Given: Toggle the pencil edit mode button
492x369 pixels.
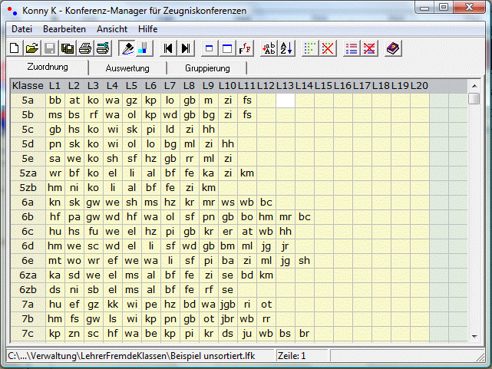Looking at the screenshot, I should 127,48.
